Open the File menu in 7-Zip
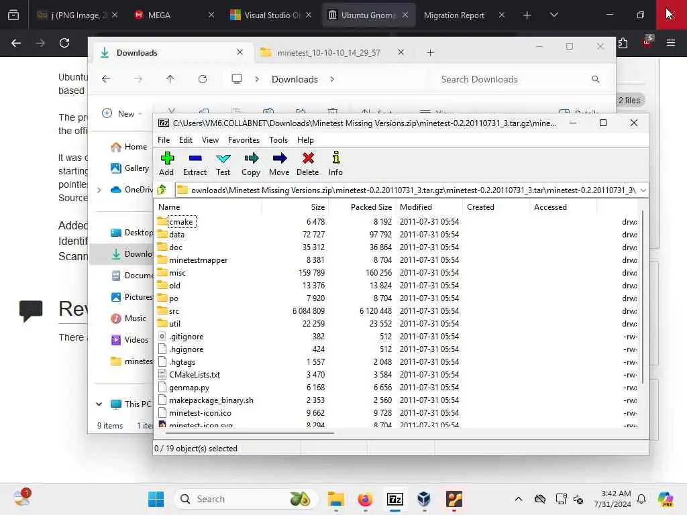 coord(164,140)
